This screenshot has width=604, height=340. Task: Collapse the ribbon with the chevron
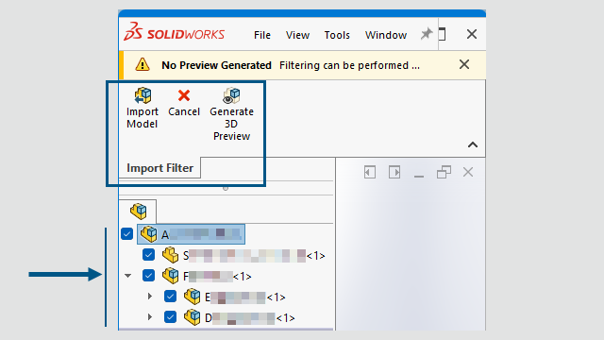473,144
